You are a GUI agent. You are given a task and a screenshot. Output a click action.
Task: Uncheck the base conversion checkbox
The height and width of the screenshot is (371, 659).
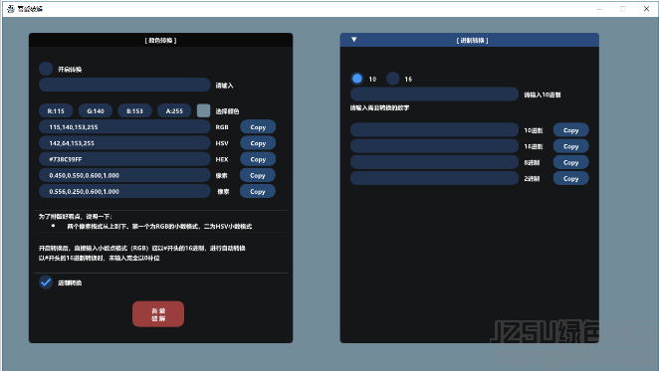pos(46,282)
